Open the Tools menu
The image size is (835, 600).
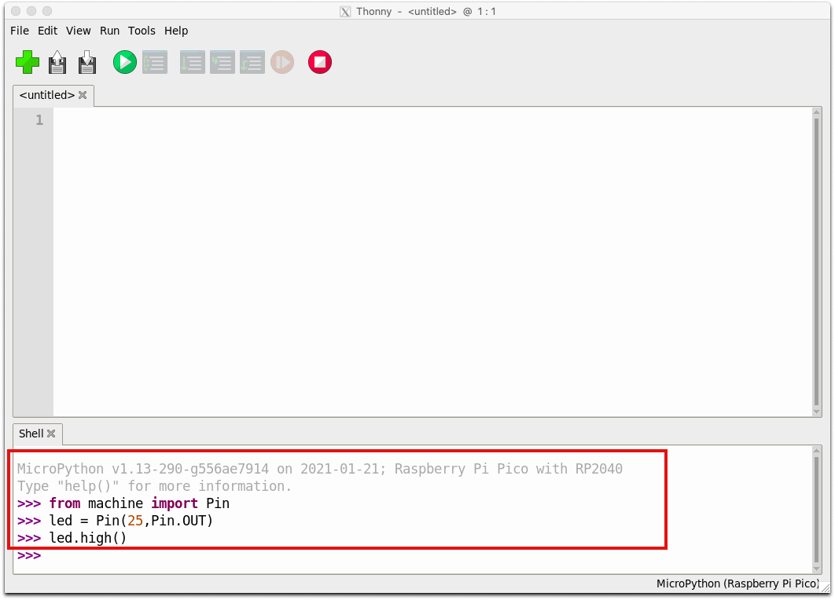(142, 31)
